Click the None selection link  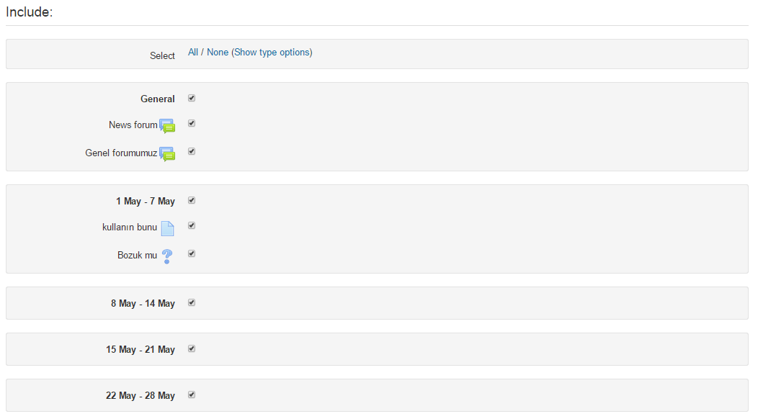click(218, 53)
